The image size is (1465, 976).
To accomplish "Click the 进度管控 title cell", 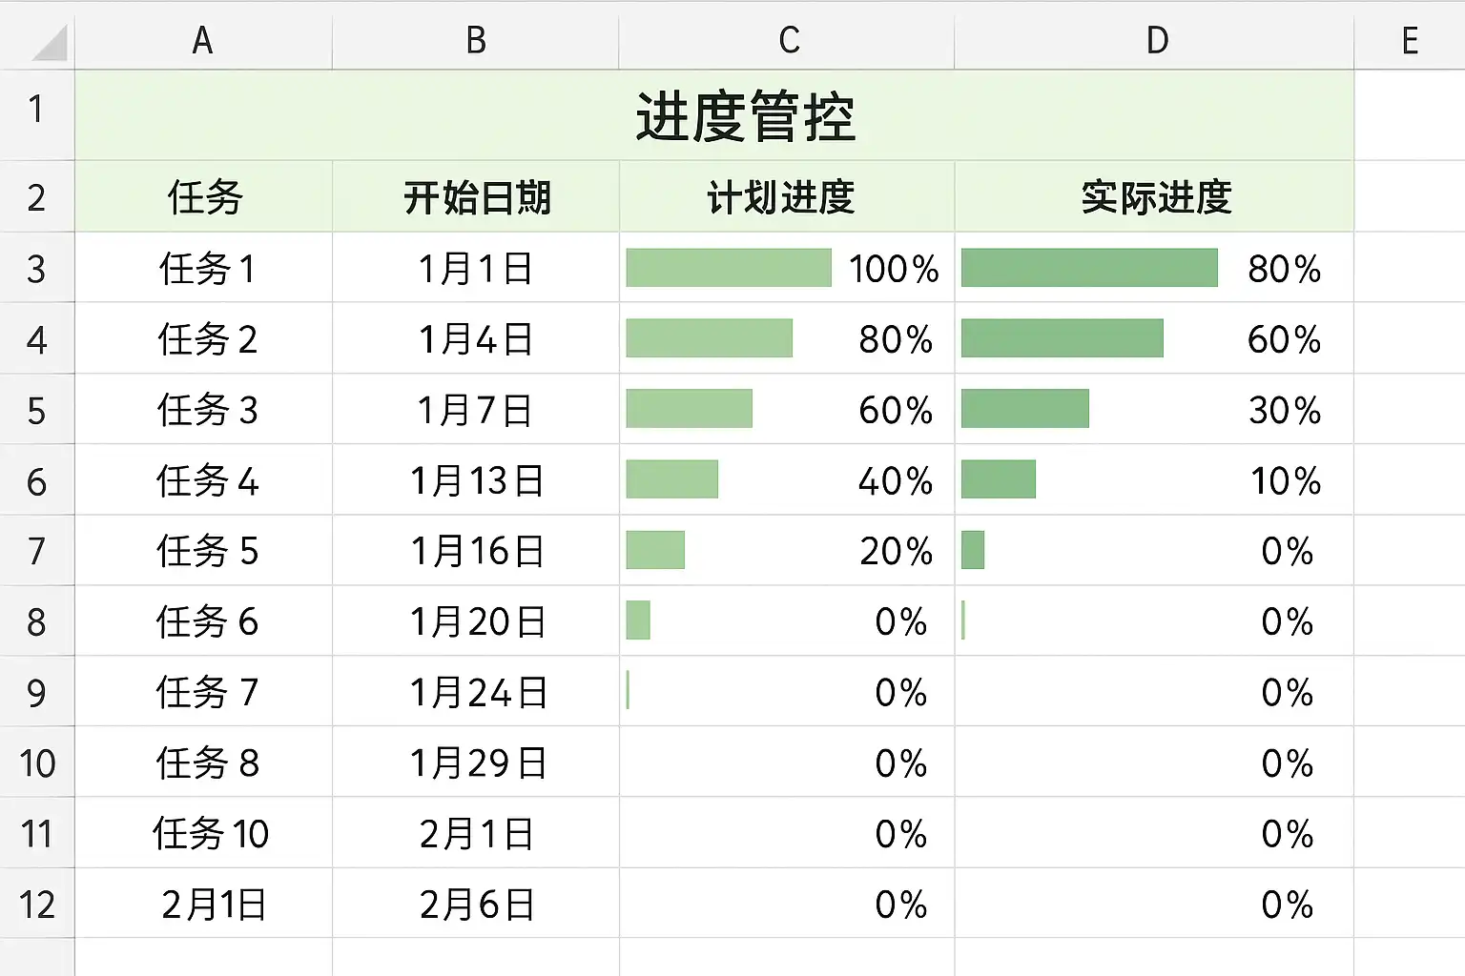I will (744, 117).
